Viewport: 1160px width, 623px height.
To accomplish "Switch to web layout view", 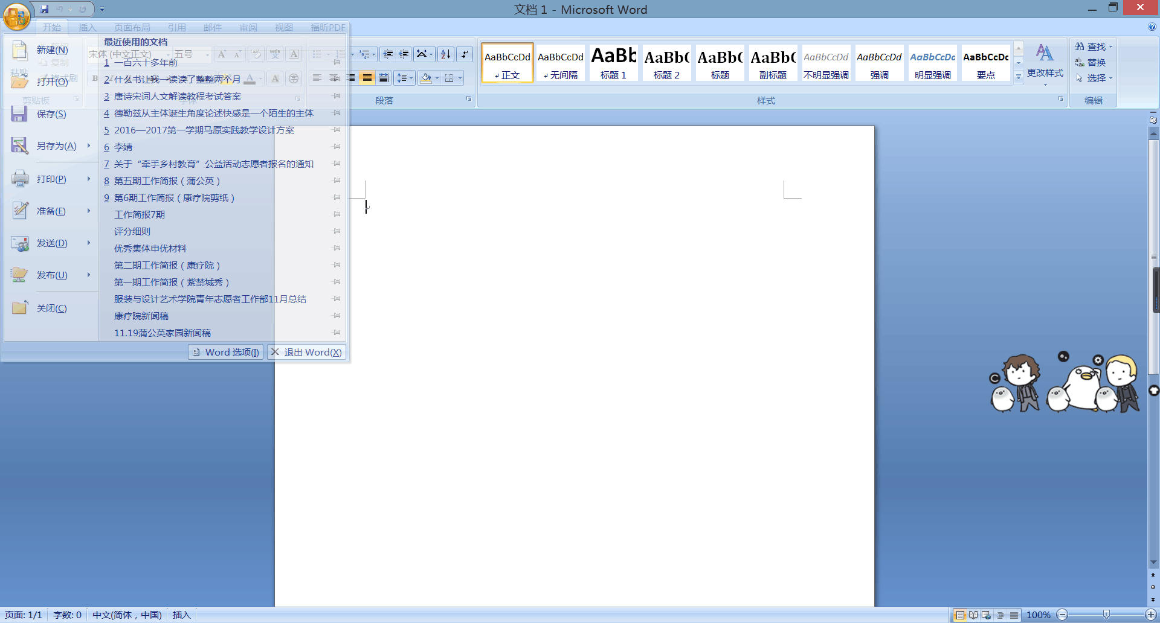I will click(986, 615).
